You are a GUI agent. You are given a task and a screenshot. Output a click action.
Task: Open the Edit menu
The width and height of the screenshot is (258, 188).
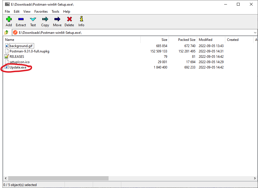coord(17,12)
